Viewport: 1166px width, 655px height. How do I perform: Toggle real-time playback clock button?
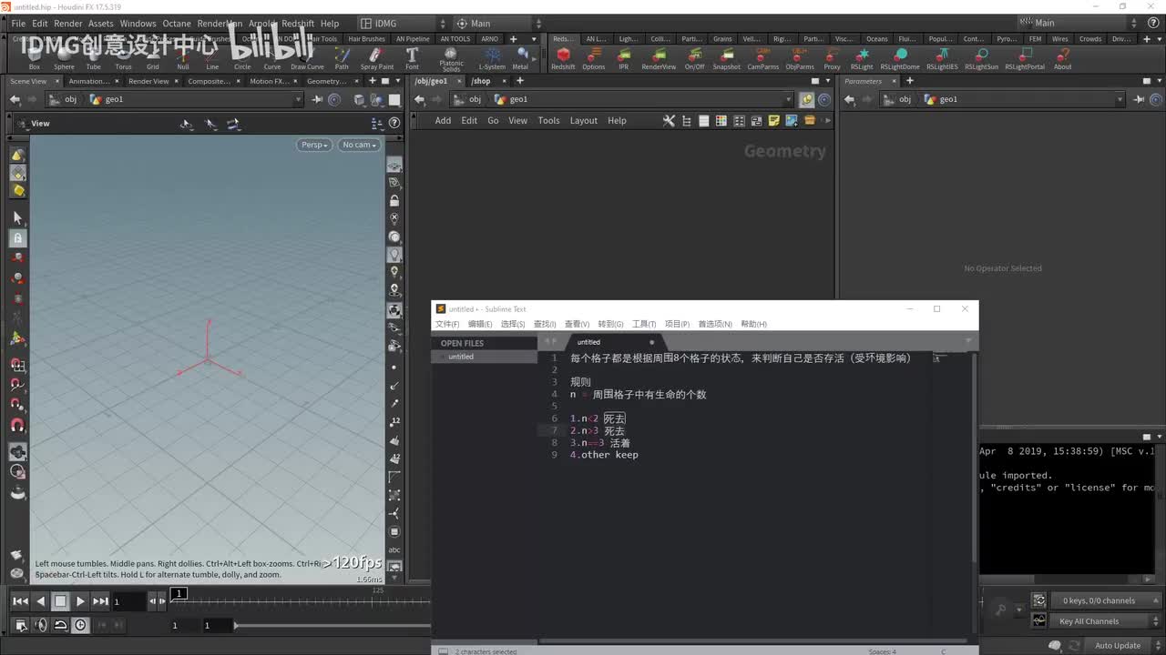81,625
